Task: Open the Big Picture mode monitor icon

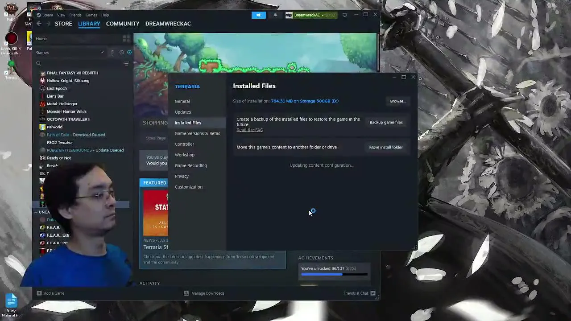Action: [344, 15]
